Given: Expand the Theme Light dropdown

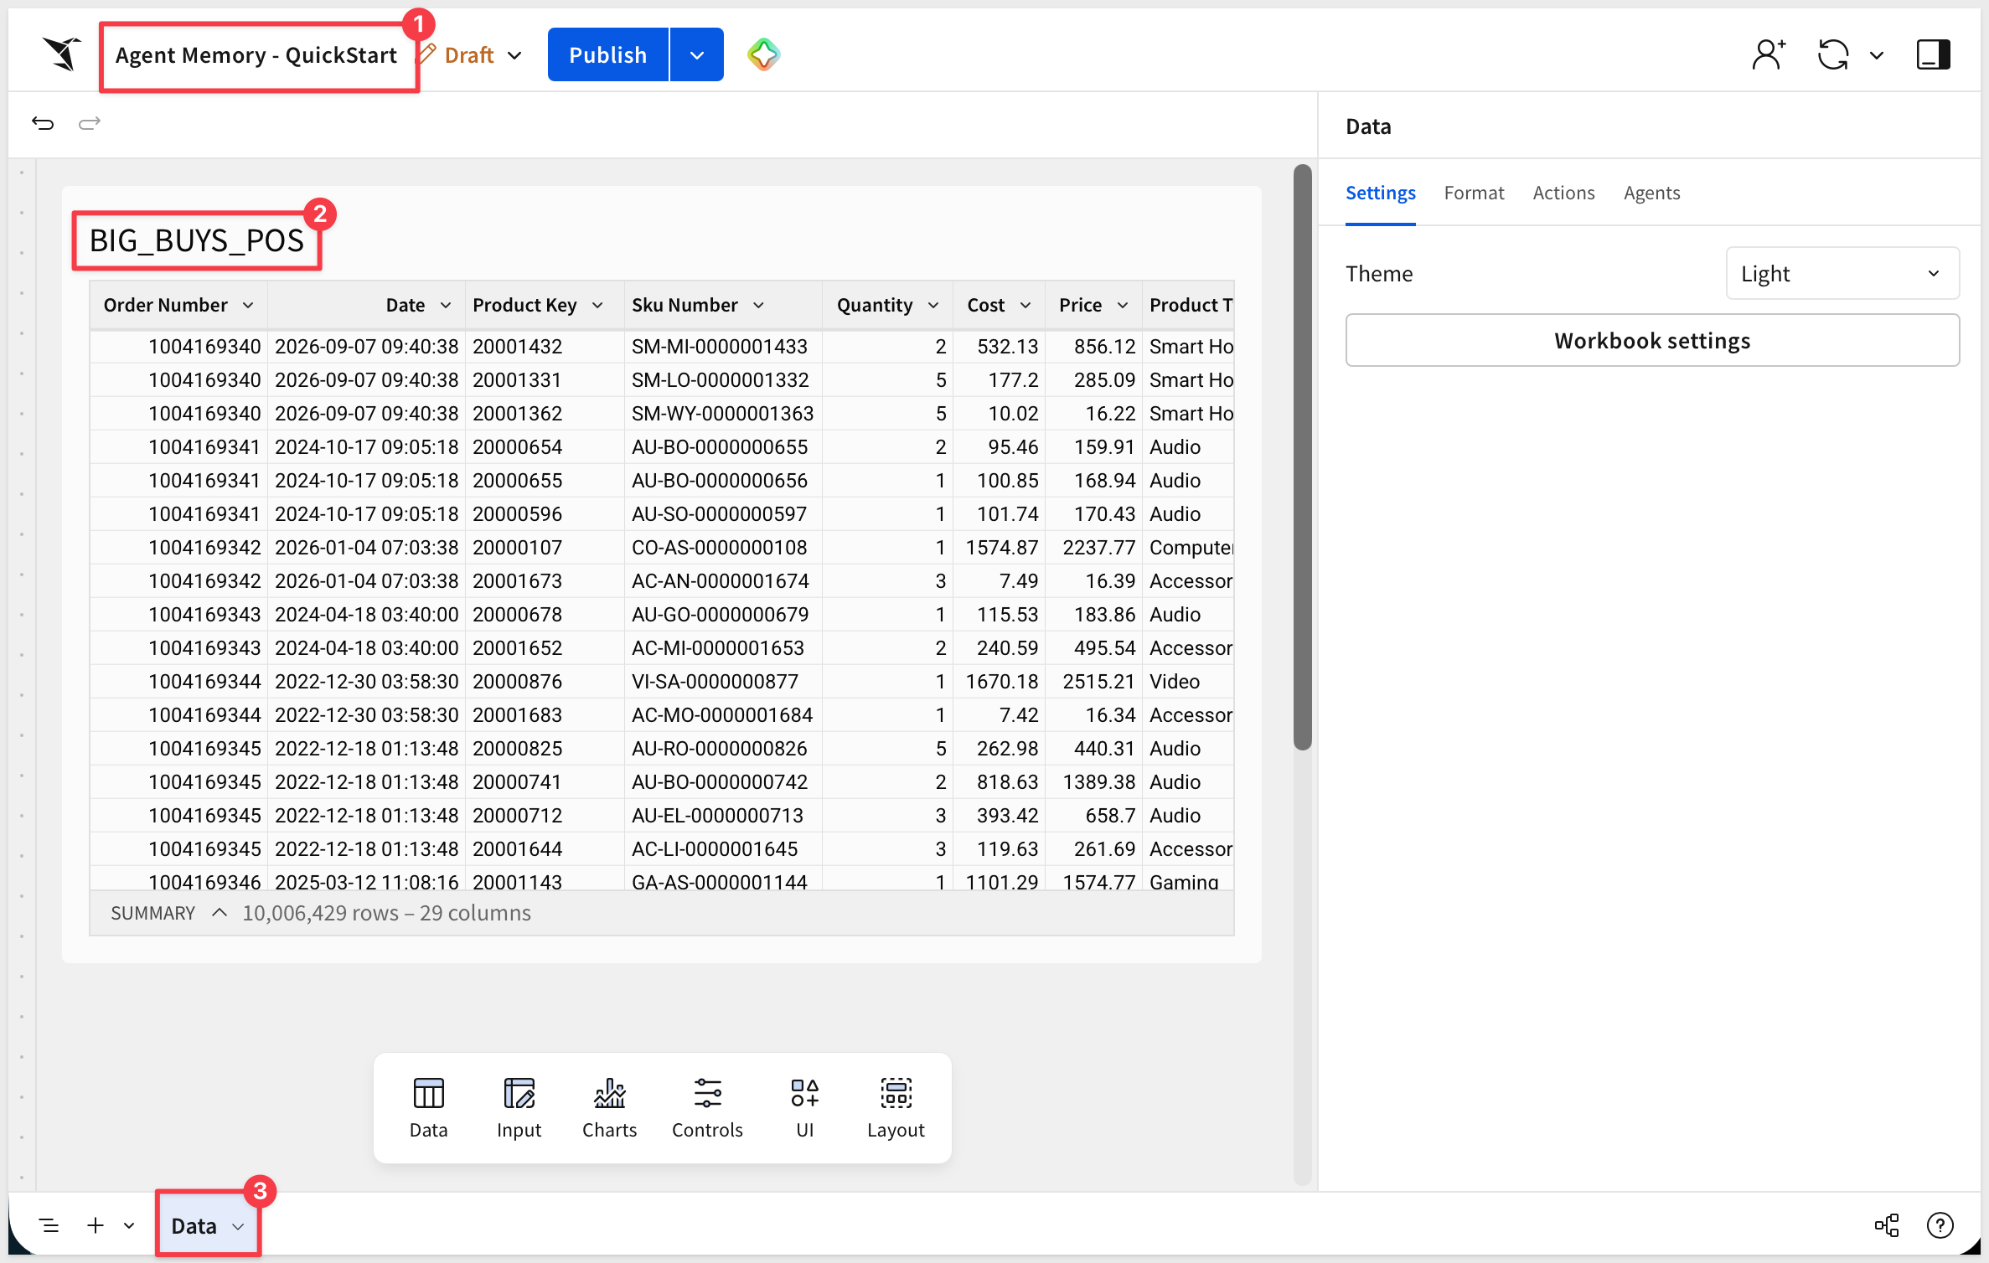Looking at the screenshot, I should coord(1842,274).
